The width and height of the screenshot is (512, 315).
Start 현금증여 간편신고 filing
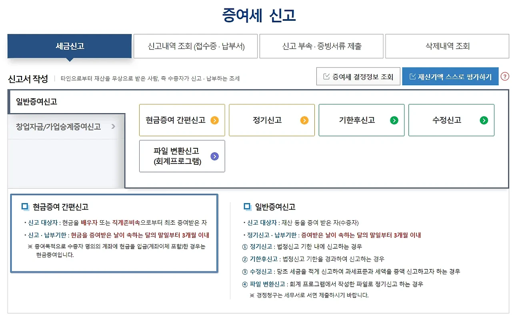click(182, 120)
